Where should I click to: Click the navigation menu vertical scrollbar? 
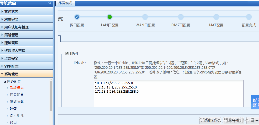point(51,96)
